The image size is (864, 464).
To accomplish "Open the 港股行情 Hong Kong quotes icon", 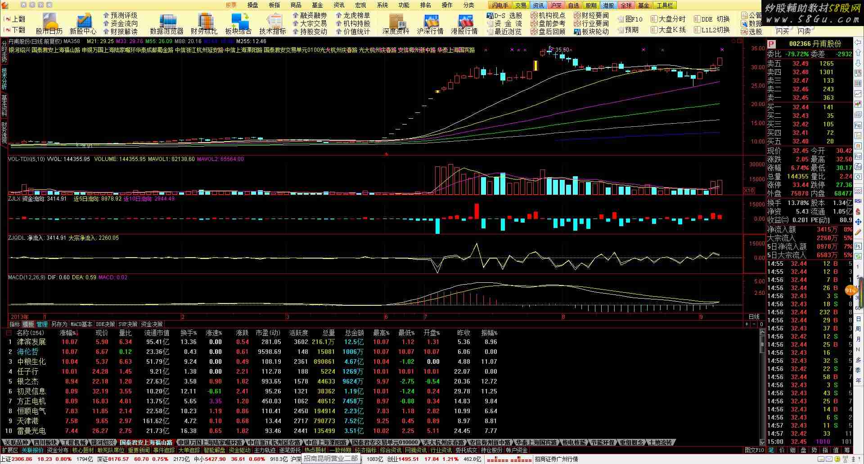I will point(464,23).
